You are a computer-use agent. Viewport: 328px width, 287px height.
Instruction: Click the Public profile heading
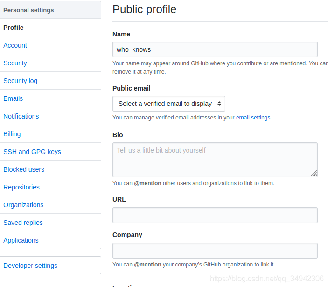pyautogui.click(x=144, y=9)
